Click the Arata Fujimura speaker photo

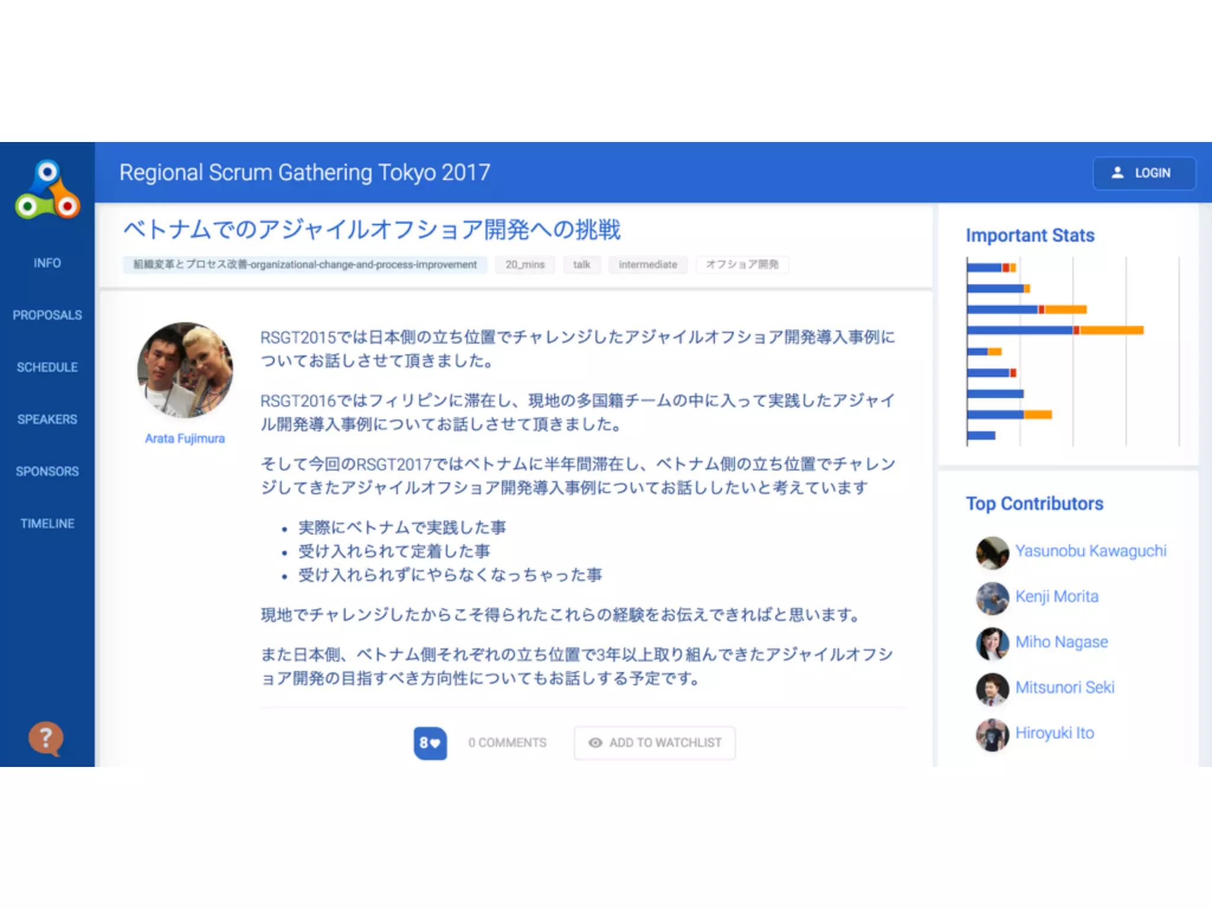point(185,370)
